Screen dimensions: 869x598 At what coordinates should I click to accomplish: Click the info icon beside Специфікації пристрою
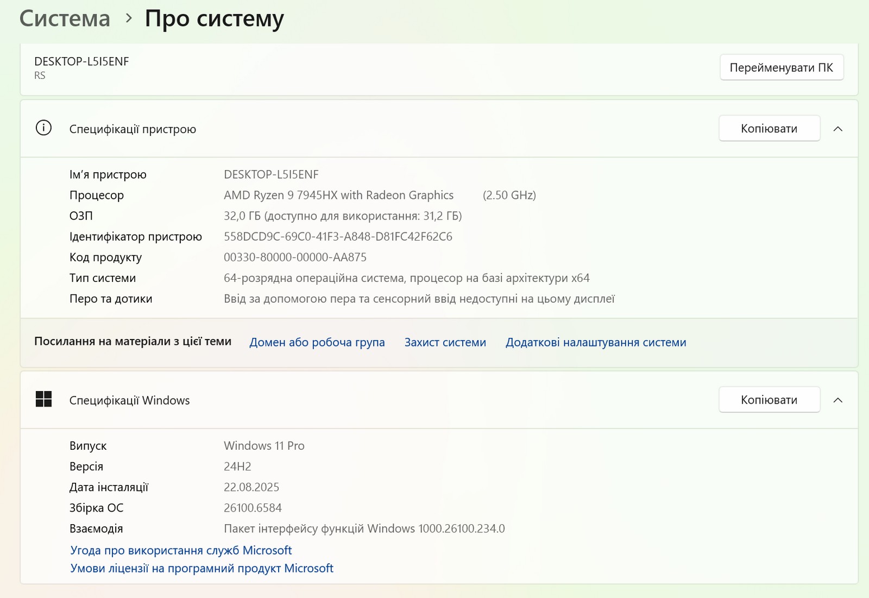(43, 128)
